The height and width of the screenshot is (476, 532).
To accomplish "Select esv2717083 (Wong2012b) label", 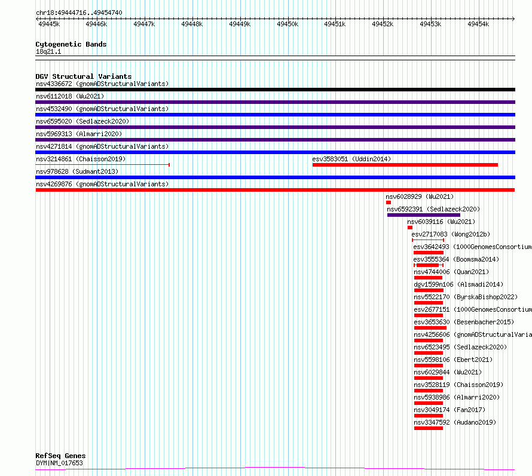I will click(x=451, y=234).
